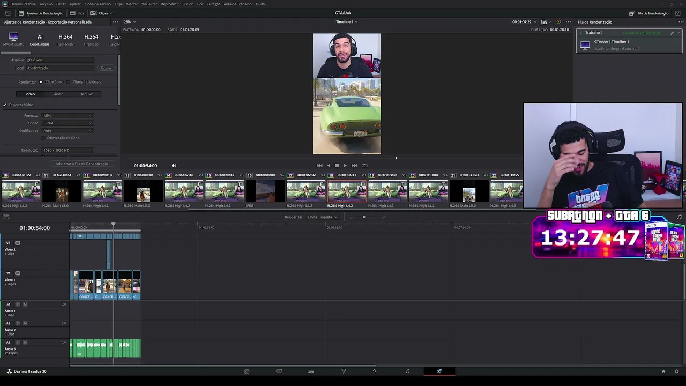The height and width of the screenshot is (386, 686).
Task: Play the timeline forward
Action: 345,166
